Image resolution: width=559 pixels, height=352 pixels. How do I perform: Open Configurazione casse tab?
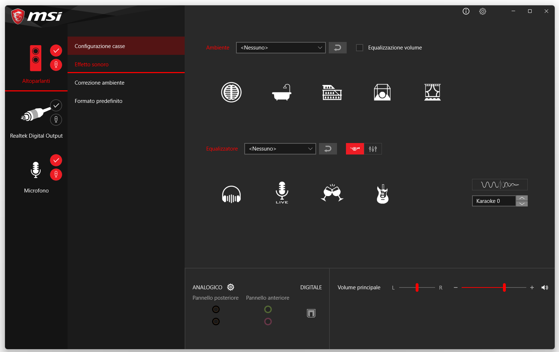pos(126,46)
